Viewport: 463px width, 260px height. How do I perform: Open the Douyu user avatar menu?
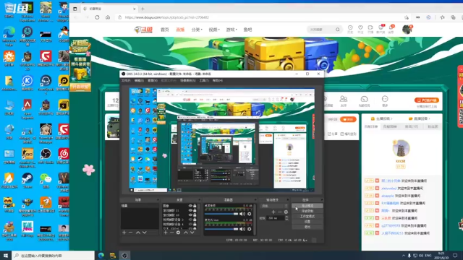[407, 30]
